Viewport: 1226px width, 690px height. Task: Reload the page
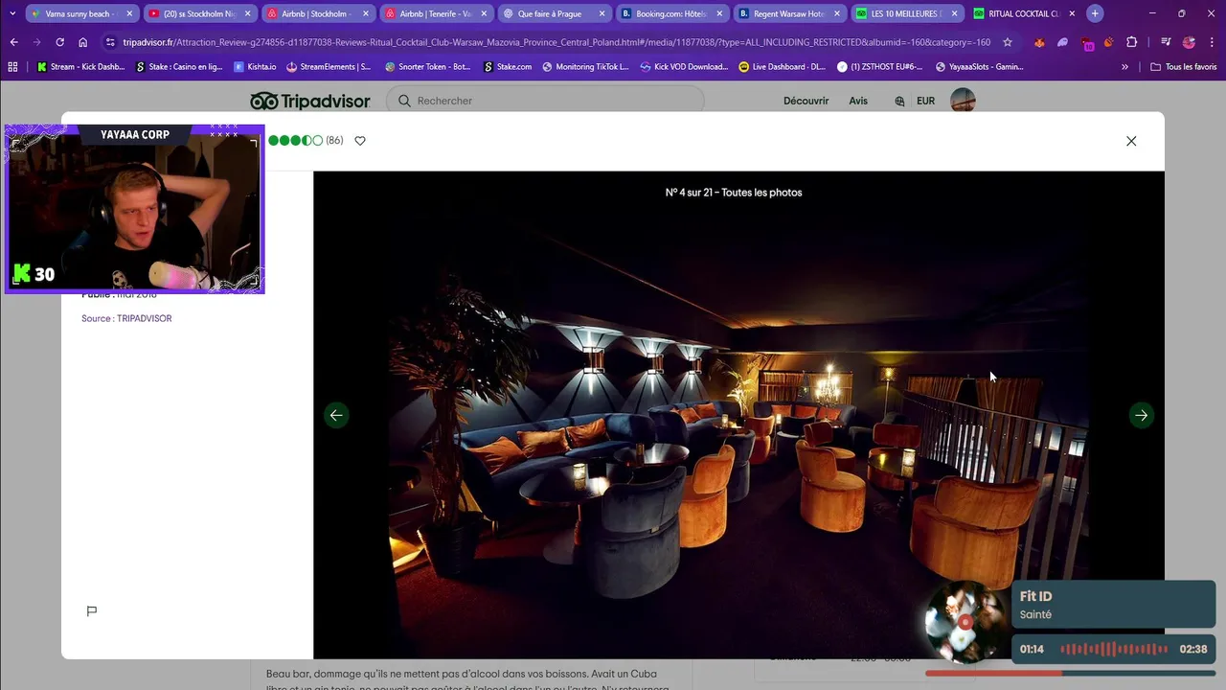(59, 42)
